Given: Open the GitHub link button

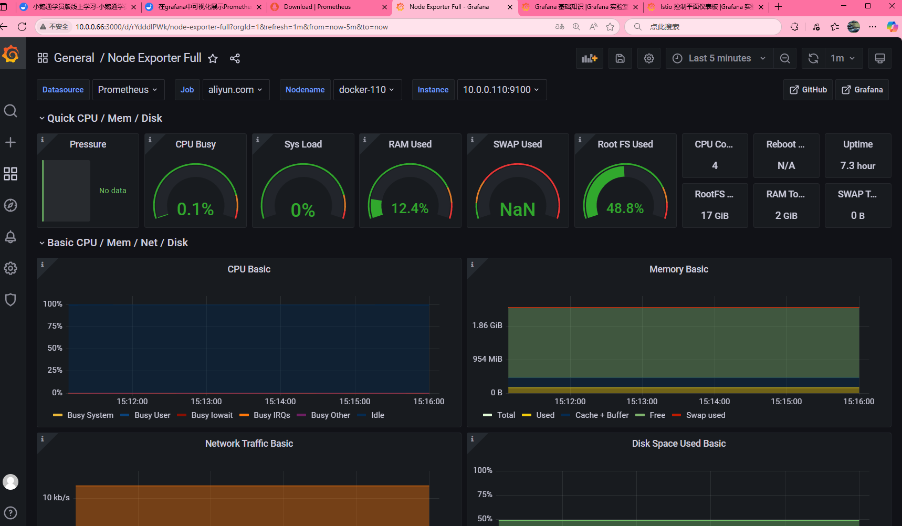Looking at the screenshot, I should click(x=808, y=90).
